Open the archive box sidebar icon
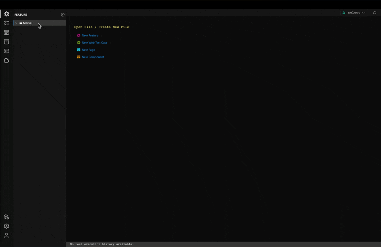The width and height of the screenshot is (381, 247). tap(7, 42)
